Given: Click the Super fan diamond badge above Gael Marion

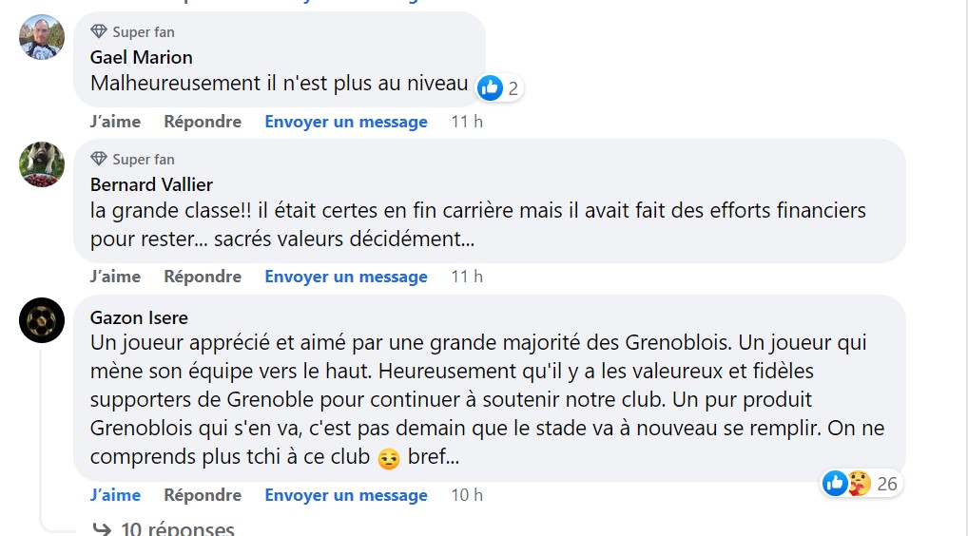Looking at the screenshot, I should click(x=99, y=32).
